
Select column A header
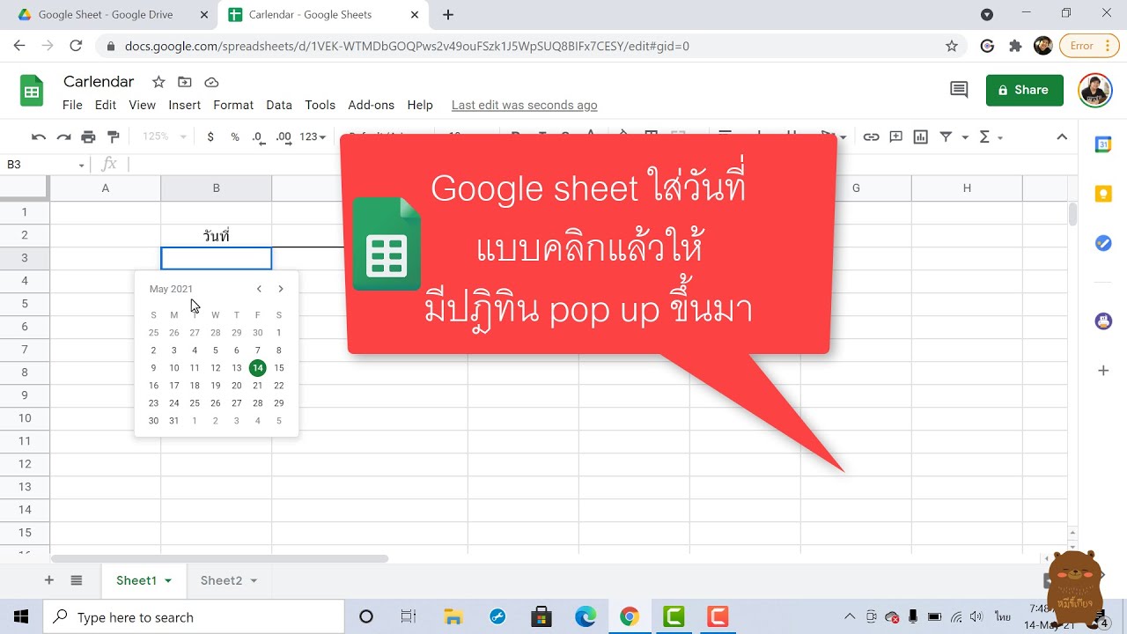point(106,188)
